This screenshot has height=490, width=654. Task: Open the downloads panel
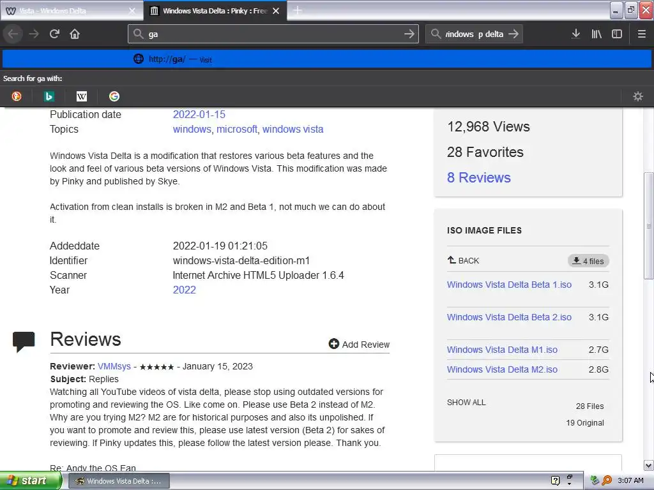click(576, 34)
